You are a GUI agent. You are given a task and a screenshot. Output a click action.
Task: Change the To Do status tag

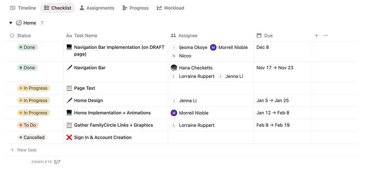(28, 125)
